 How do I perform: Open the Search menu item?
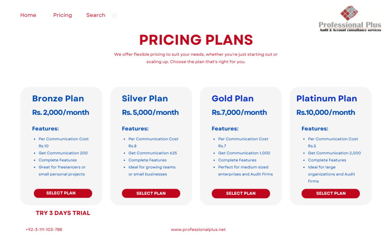tap(96, 15)
